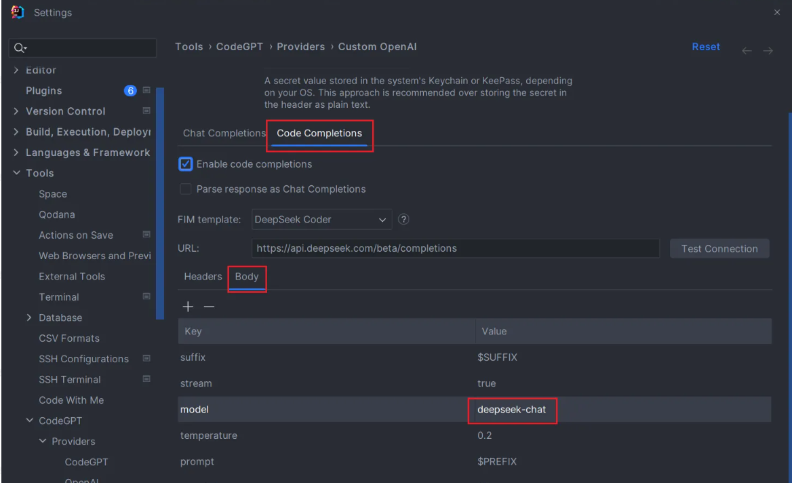
Task: Click the settings tree vertical scrollbar
Action: point(160,204)
